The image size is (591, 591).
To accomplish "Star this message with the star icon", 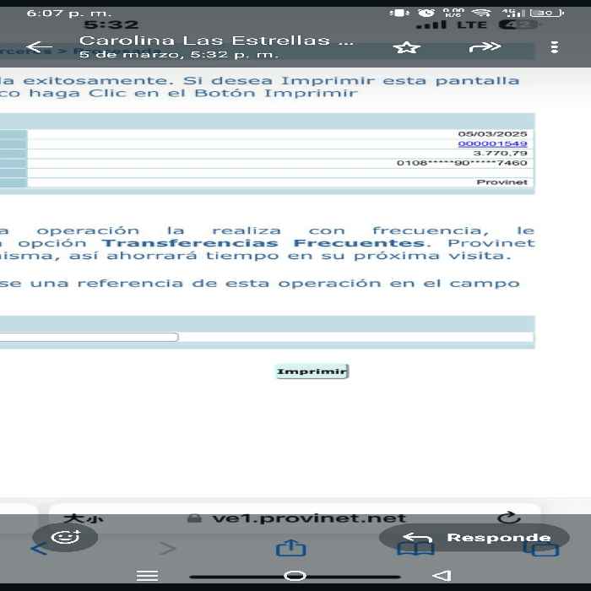I will pos(406,47).
